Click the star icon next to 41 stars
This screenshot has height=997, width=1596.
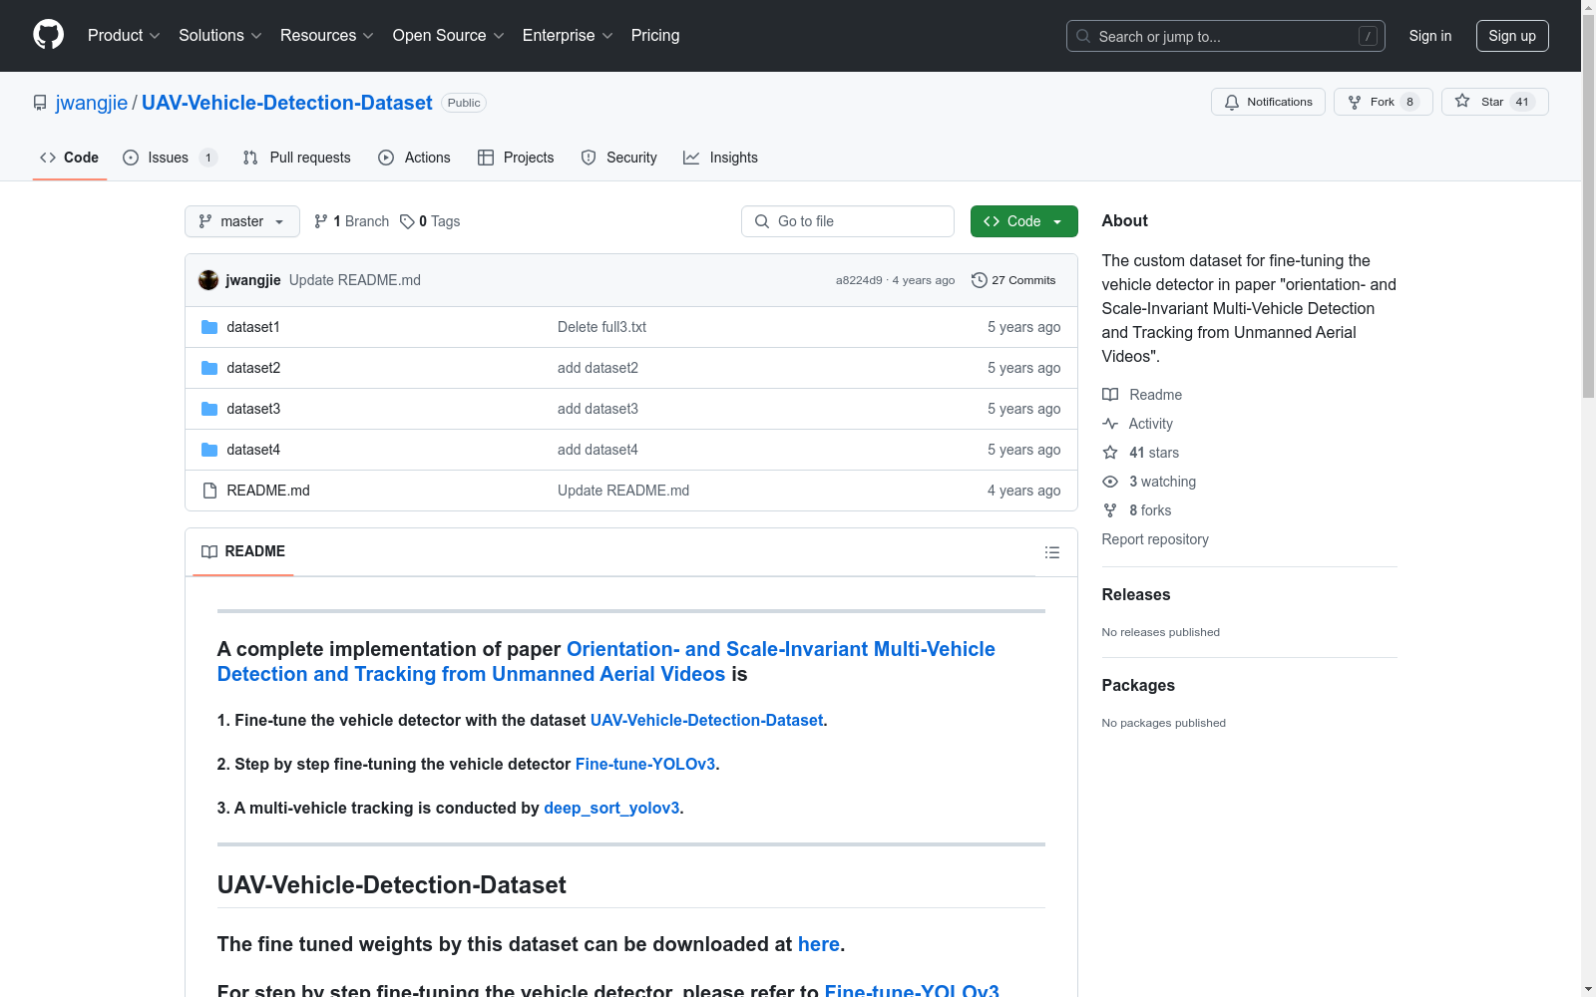(1110, 453)
